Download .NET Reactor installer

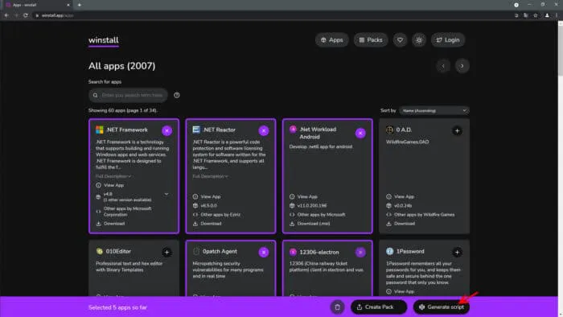tap(208, 224)
